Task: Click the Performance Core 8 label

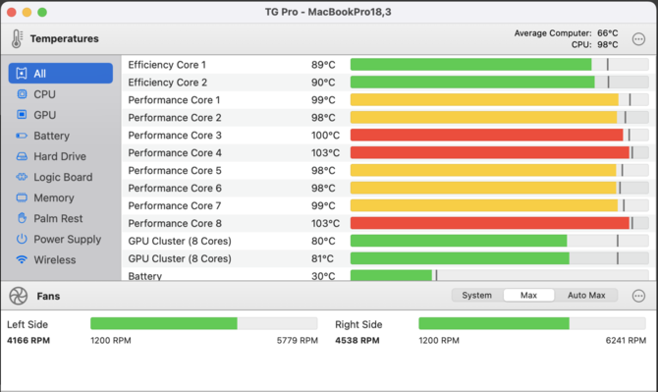Action: pos(175,223)
